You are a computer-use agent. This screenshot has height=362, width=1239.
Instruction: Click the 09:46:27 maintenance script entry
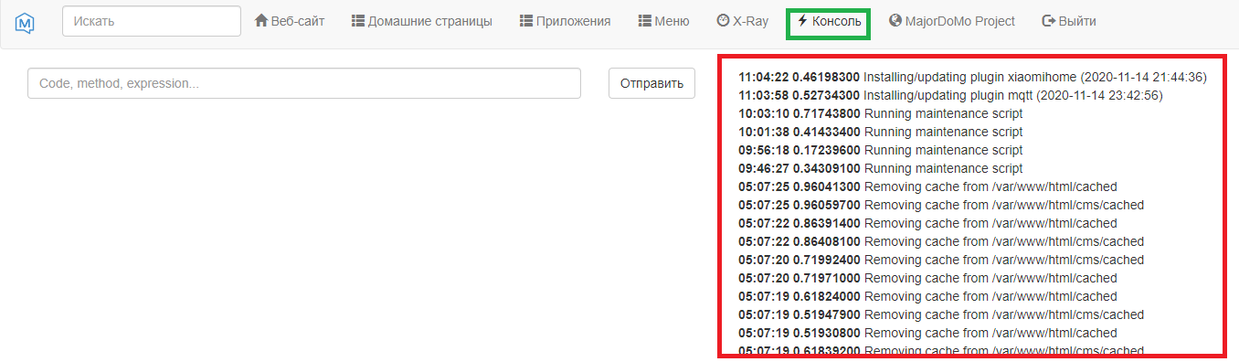[881, 168]
